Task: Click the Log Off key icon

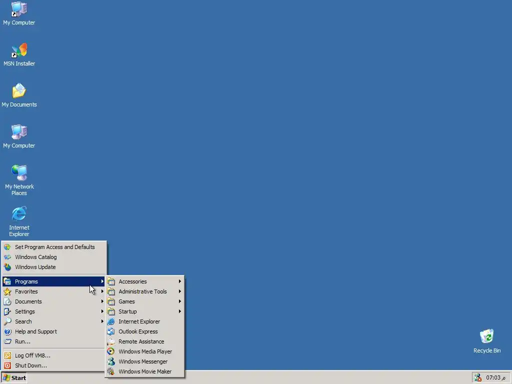Action: [7, 355]
